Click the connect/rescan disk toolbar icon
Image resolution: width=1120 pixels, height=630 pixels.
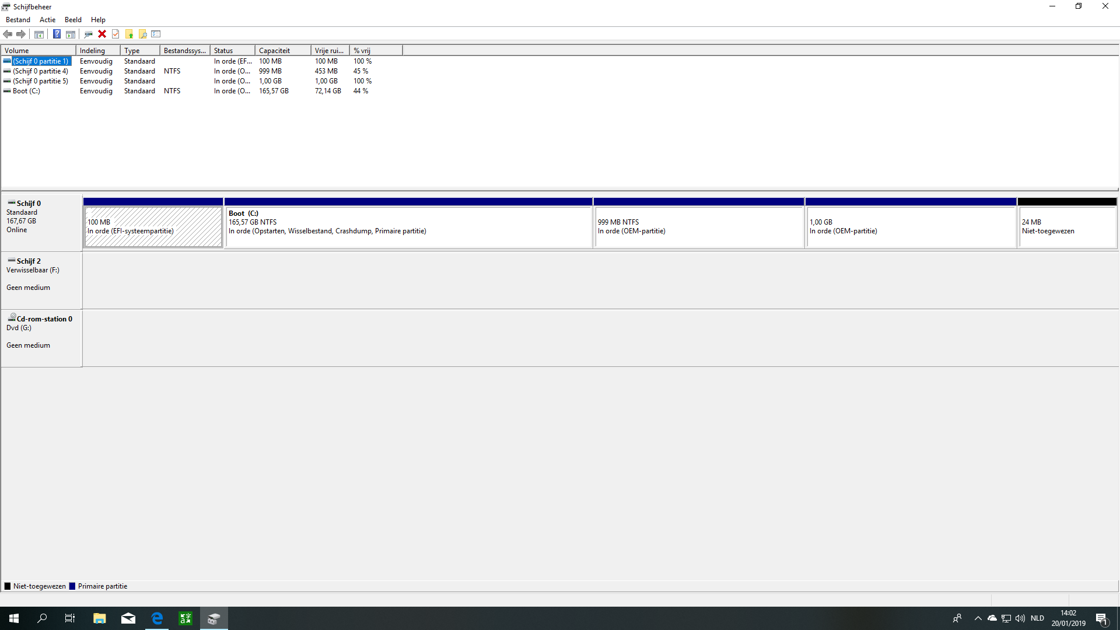click(x=89, y=34)
